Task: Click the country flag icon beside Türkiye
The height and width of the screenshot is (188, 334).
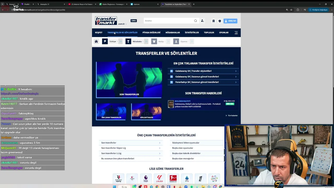Action: coord(105,42)
